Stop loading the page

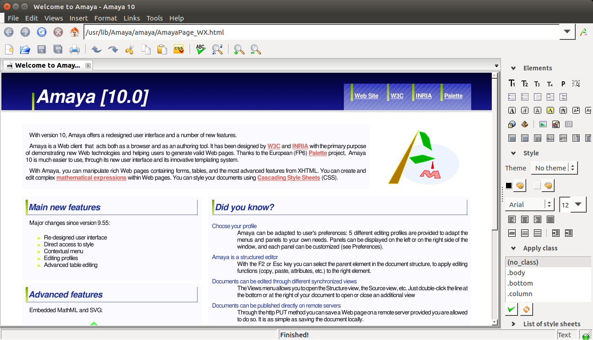pos(58,32)
